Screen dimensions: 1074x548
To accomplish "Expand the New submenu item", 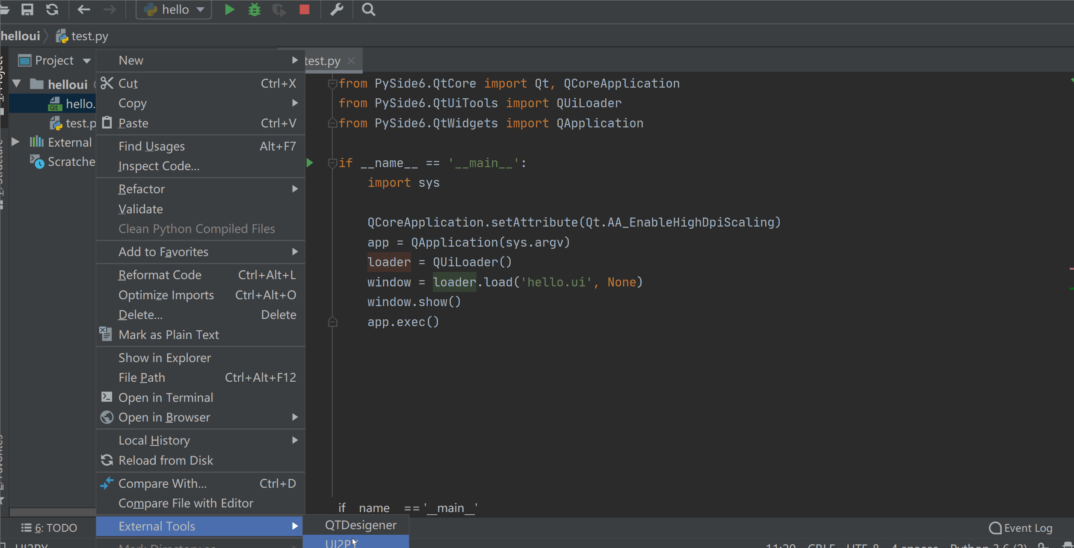I will click(x=199, y=59).
